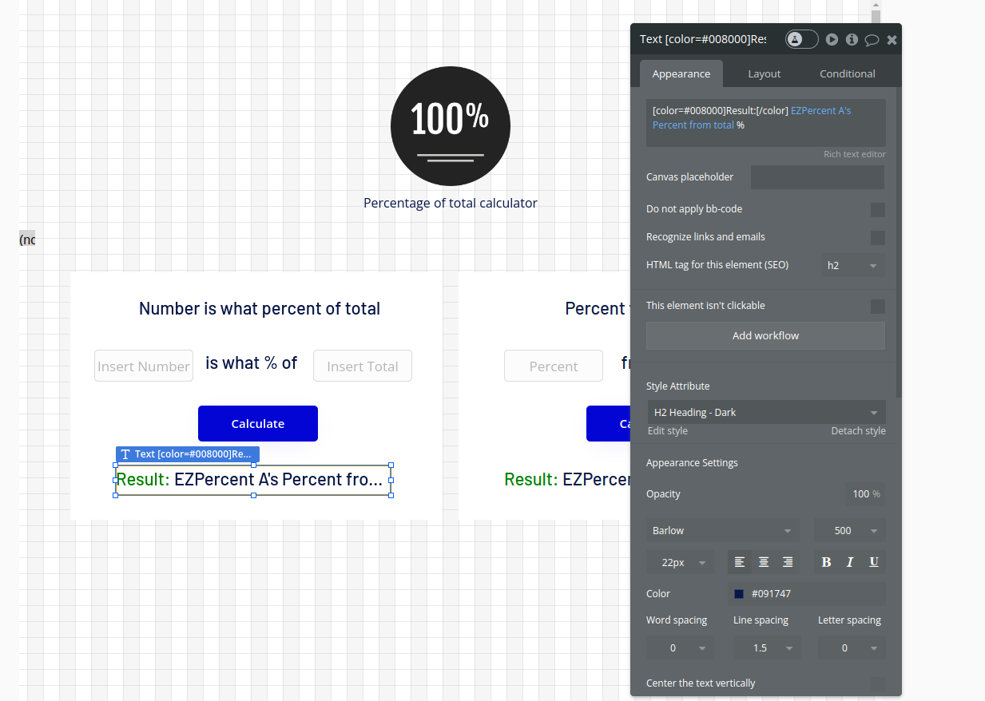Open the Line spacing 1.5 dropdown
985x701 pixels.
(767, 648)
